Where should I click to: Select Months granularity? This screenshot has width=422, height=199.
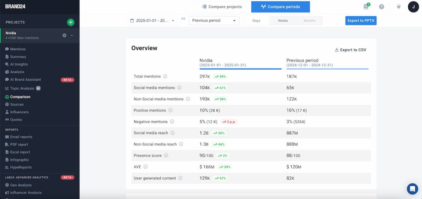(x=309, y=20)
